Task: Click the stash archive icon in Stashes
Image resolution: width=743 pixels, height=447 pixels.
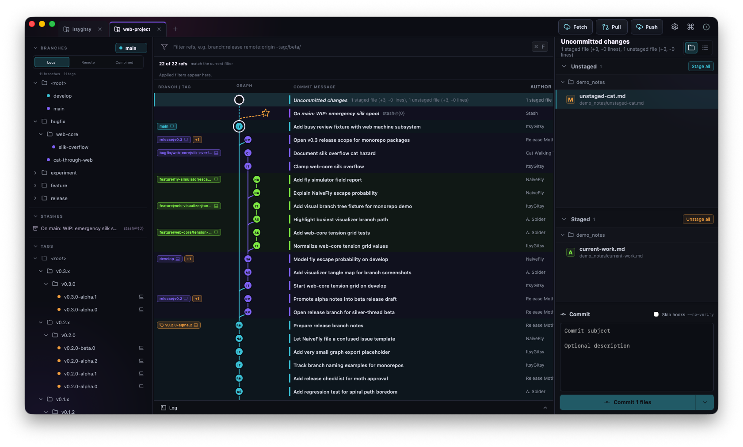Action: pyautogui.click(x=35, y=228)
